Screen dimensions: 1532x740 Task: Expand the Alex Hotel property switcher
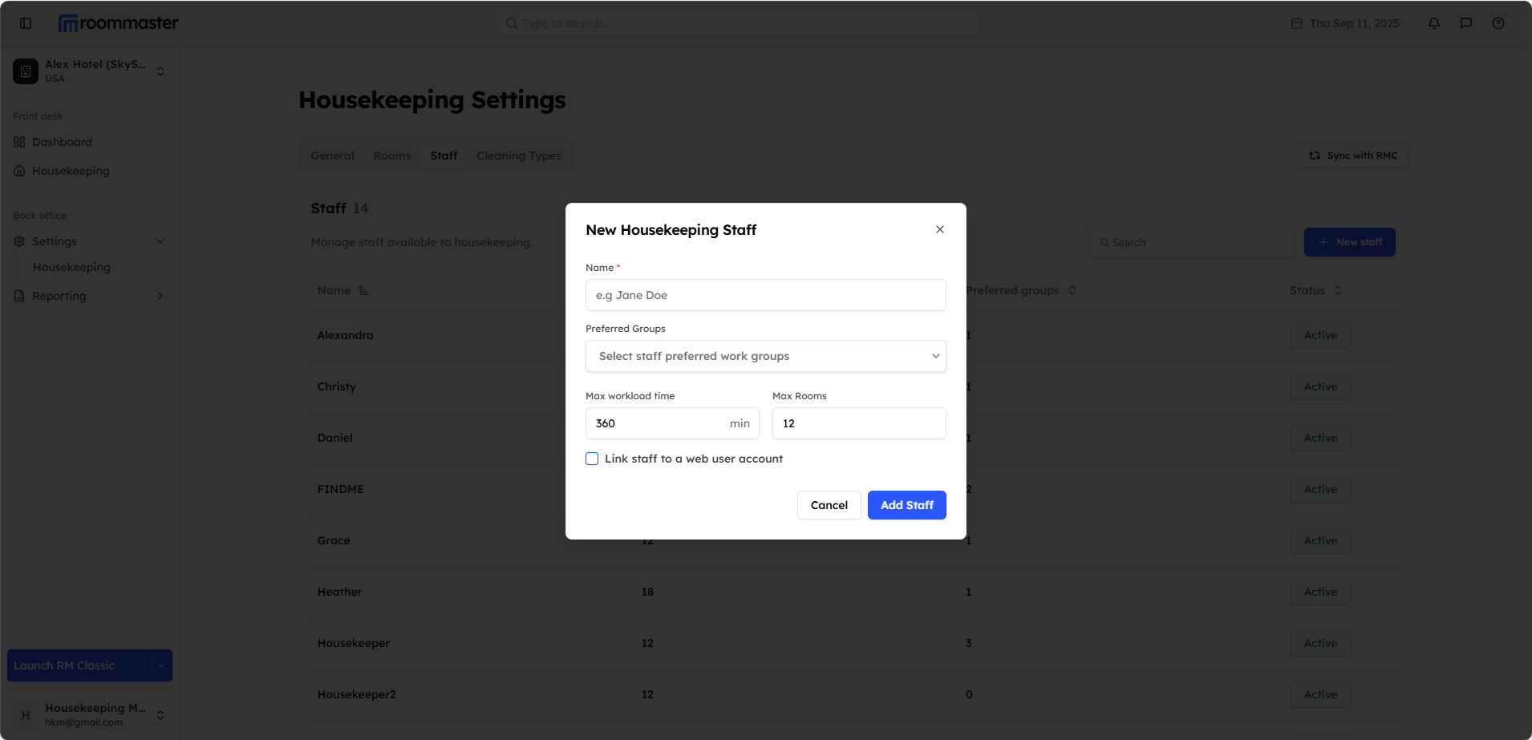tap(160, 71)
